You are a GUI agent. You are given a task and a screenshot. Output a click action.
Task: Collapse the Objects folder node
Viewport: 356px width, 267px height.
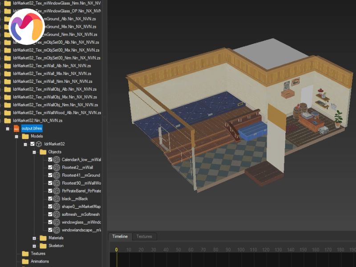pos(34,152)
